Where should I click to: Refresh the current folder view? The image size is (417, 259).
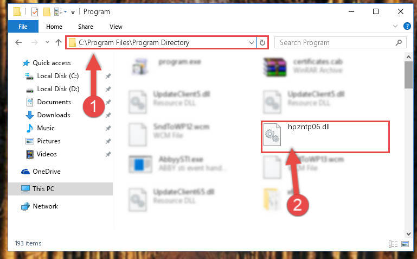(x=262, y=42)
